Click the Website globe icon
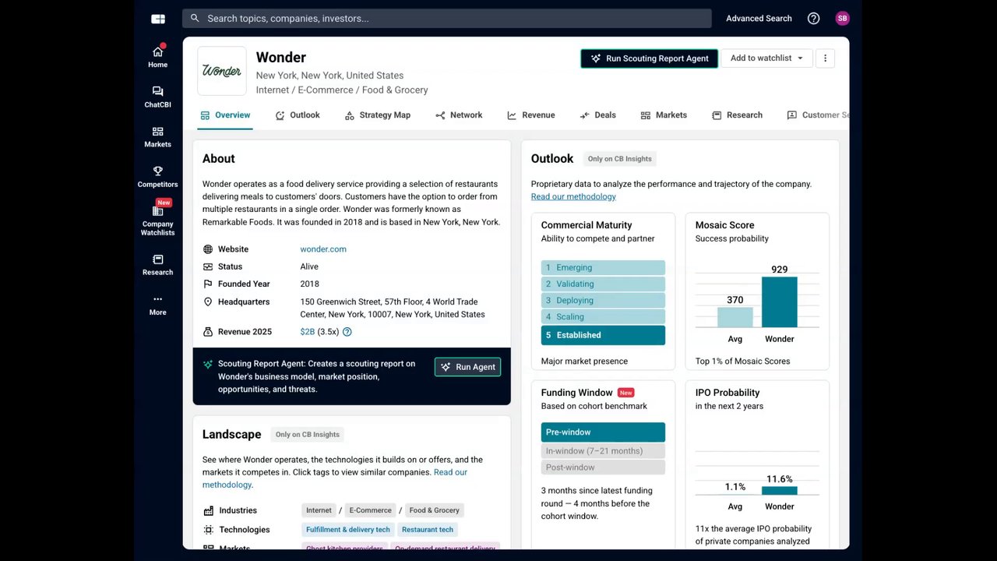Viewport: 997px width, 561px height. point(208,249)
